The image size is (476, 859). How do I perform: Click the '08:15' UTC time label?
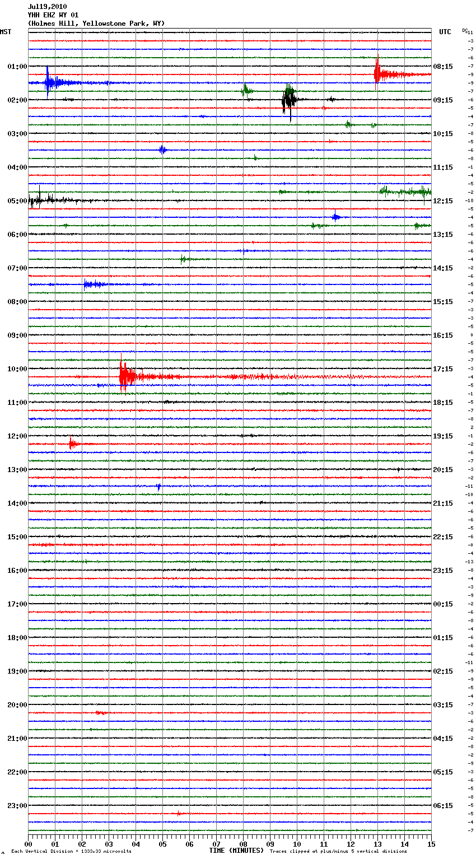443,67
